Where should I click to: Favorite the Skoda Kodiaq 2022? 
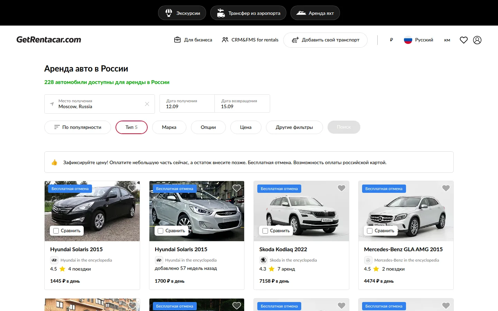pos(341,188)
